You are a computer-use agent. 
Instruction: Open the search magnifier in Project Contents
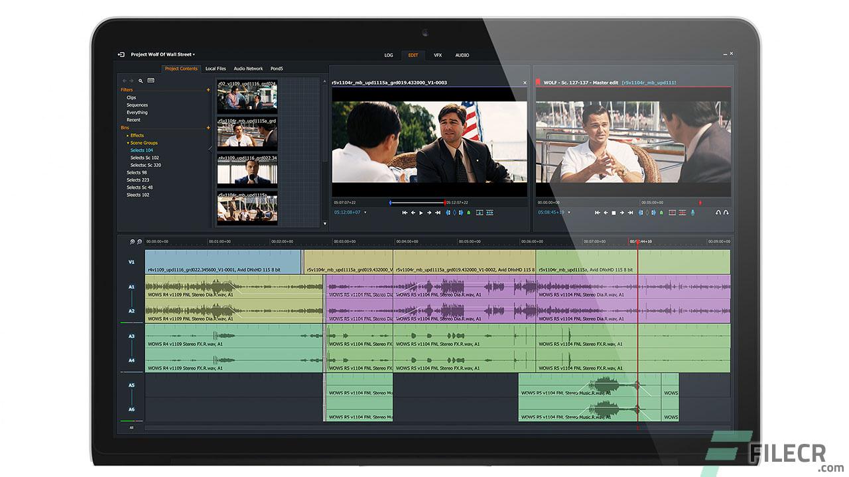[x=141, y=80]
